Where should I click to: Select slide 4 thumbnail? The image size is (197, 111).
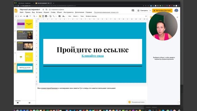click(x=25, y=57)
